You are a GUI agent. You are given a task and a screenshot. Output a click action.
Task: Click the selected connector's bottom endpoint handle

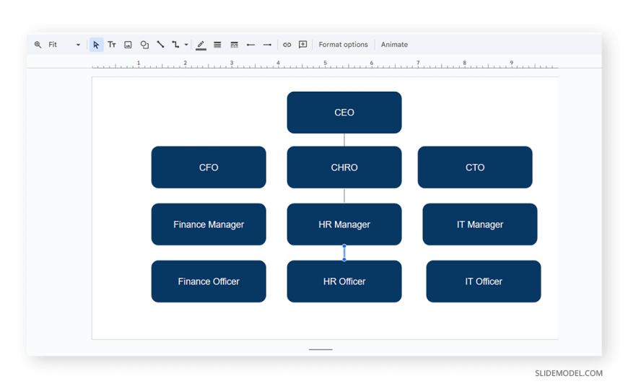[x=344, y=260]
